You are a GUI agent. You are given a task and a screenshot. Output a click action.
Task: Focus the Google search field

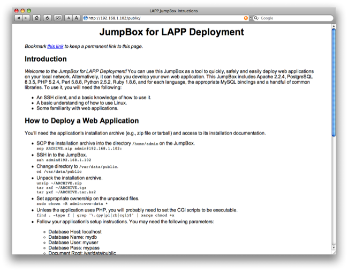coord(293,18)
